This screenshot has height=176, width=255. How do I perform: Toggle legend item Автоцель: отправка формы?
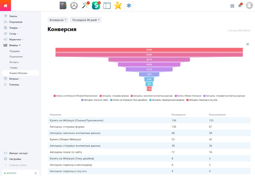tap(114, 96)
